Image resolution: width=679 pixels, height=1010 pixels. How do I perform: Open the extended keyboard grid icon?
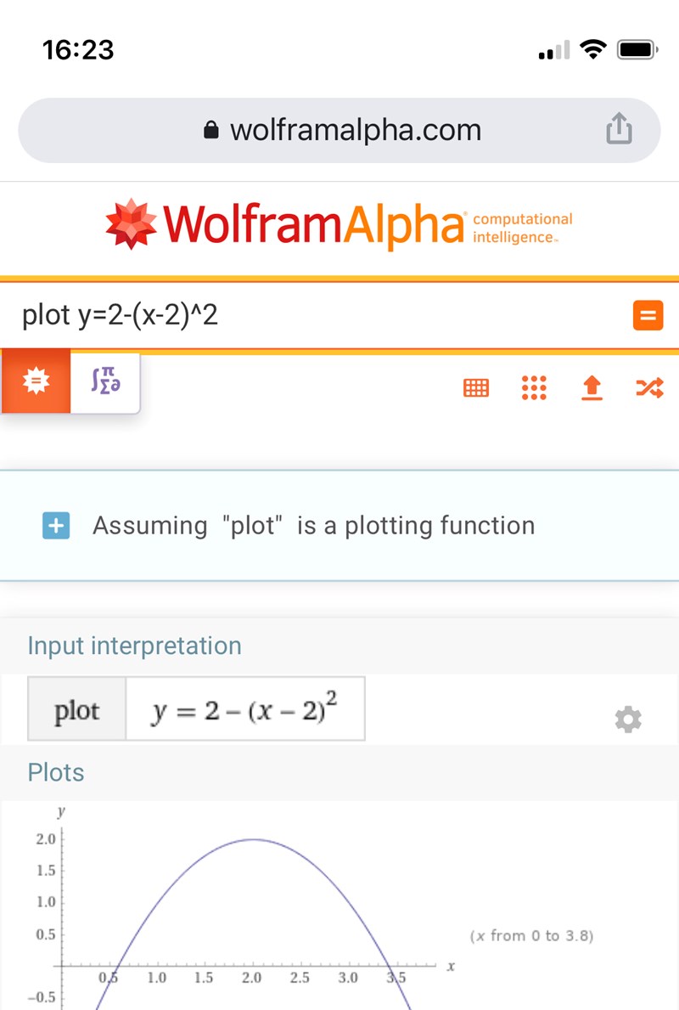pyautogui.click(x=475, y=388)
